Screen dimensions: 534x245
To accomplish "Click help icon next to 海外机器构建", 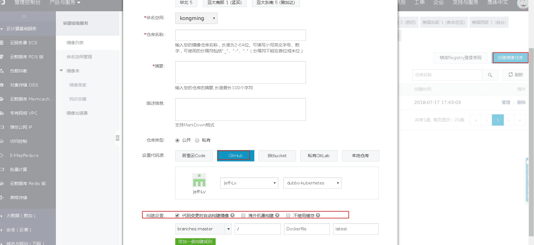I will [277, 215].
